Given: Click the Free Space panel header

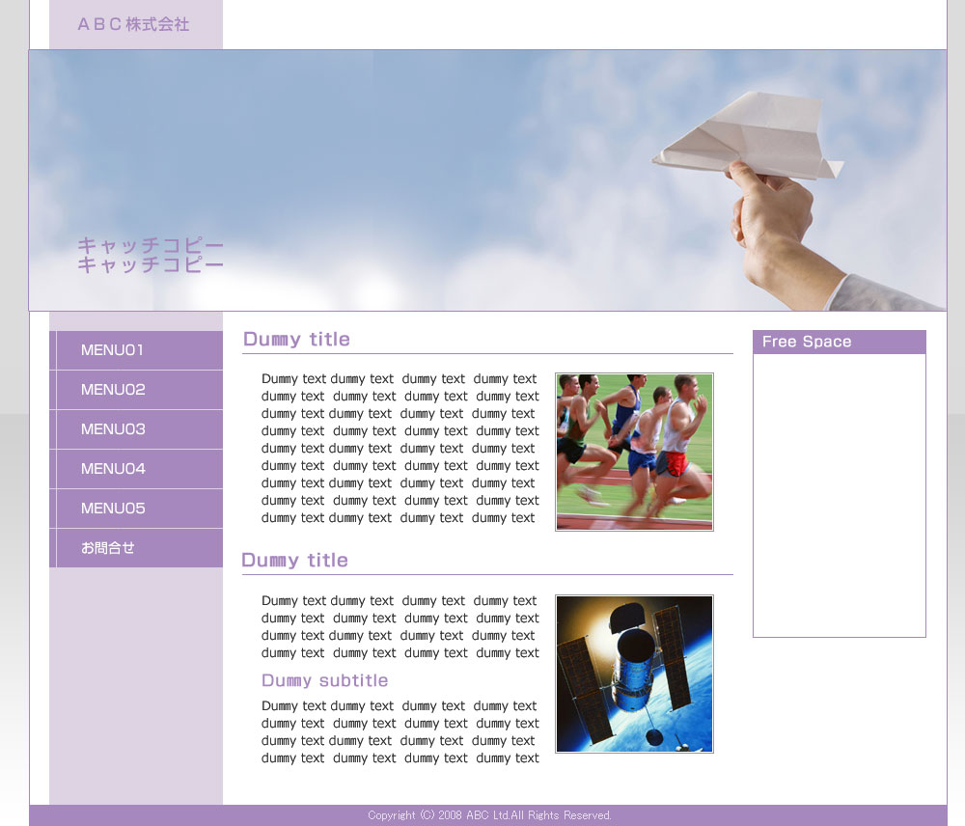Looking at the screenshot, I should 840,343.
